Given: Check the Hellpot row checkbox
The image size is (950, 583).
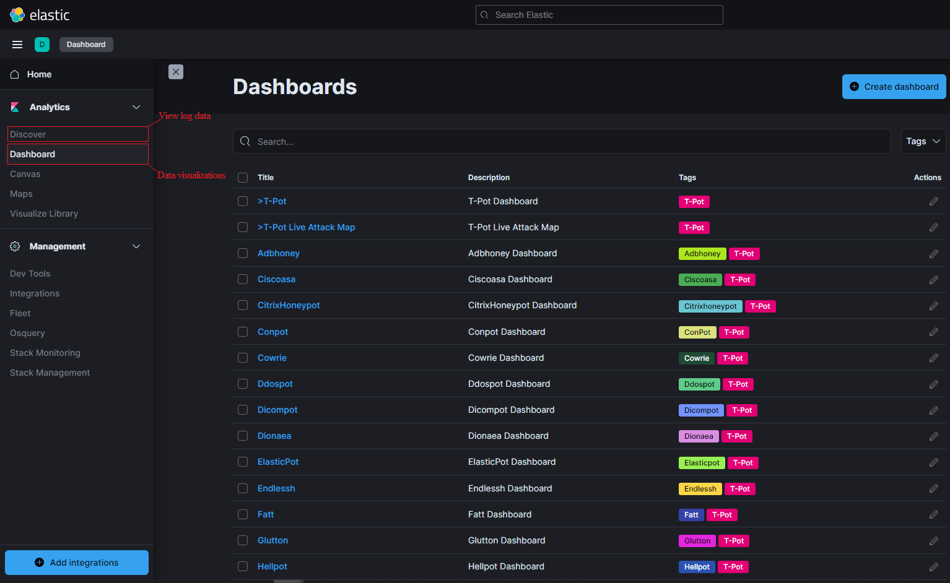Looking at the screenshot, I should click(x=243, y=566).
